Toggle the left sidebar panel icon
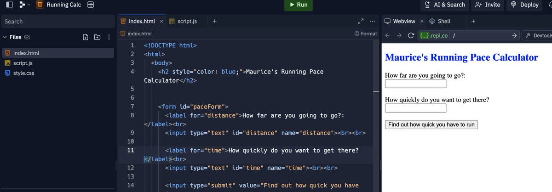This screenshot has height=192, width=552. pyautogui.click(x=9, y=5)
